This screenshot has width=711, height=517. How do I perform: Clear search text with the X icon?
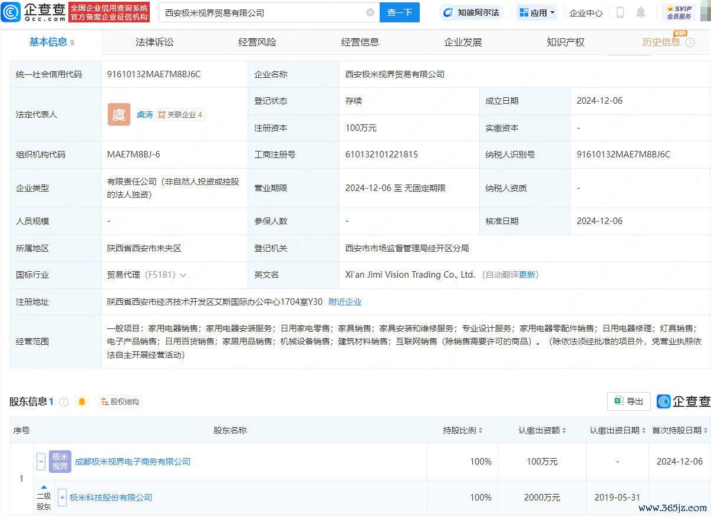point(370,12)
